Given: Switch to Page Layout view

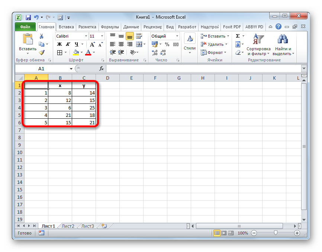Looking at the screenshot, I should point(224,233).
